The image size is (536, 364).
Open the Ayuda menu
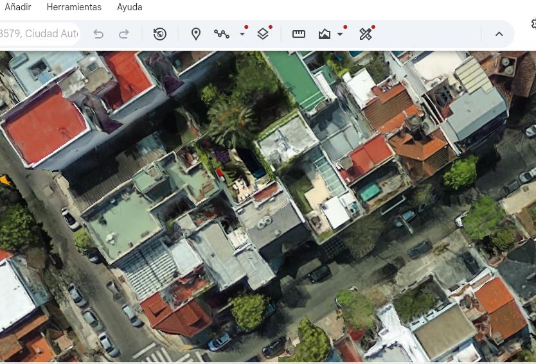click(130, 7)
